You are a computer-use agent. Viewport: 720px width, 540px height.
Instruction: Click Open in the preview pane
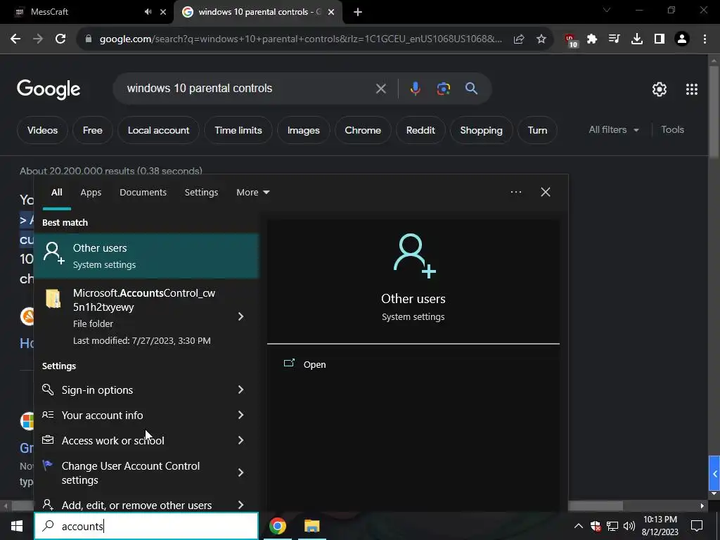point(314,365)
